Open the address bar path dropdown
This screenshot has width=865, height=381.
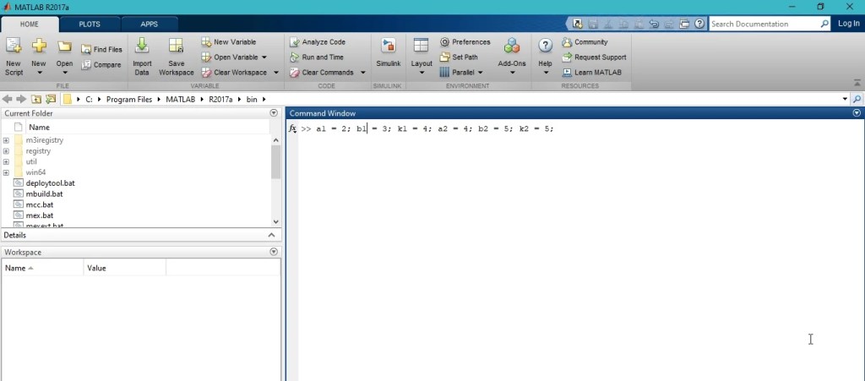[845, 99]
